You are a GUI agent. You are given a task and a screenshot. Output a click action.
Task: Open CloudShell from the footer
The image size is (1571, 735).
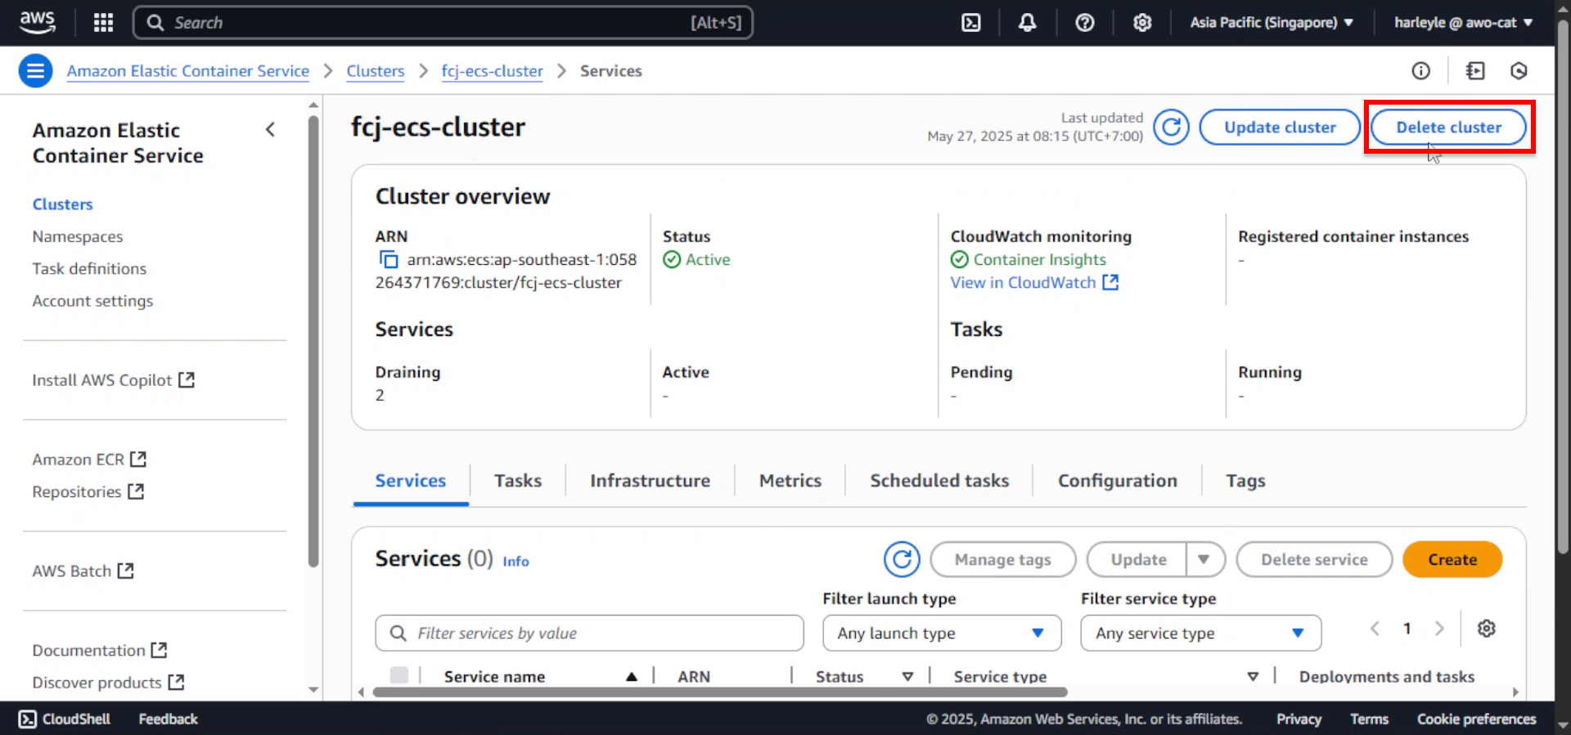click(x=65, y=719)
